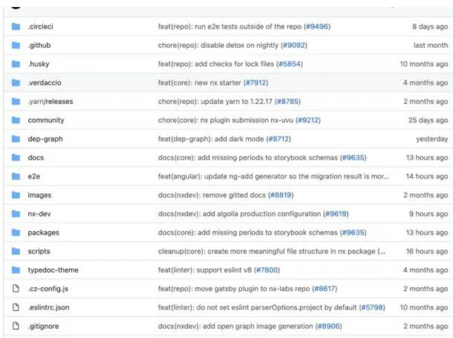Click the typedoc-theme folder icon

tap(16, 270)
